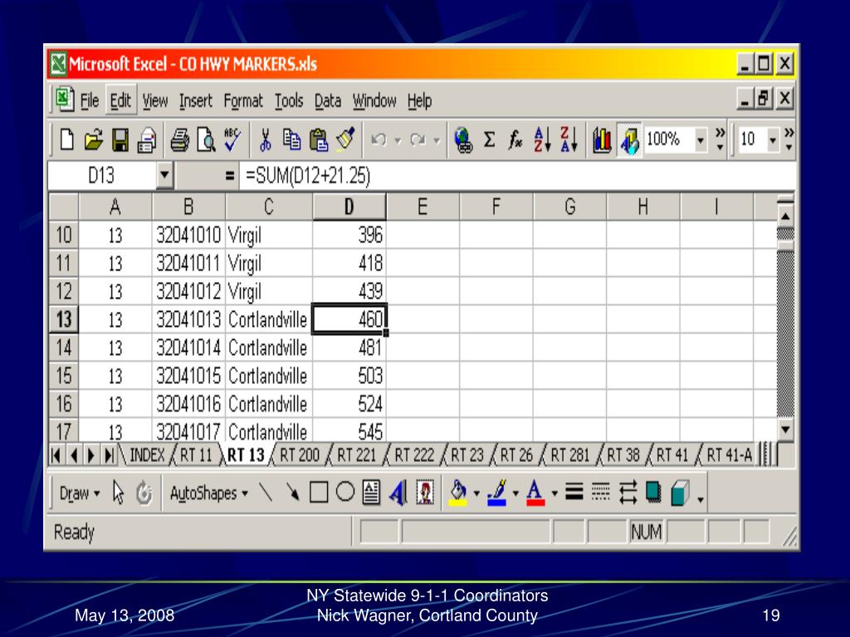Toggle the Drawing toolbar icon

629,140
